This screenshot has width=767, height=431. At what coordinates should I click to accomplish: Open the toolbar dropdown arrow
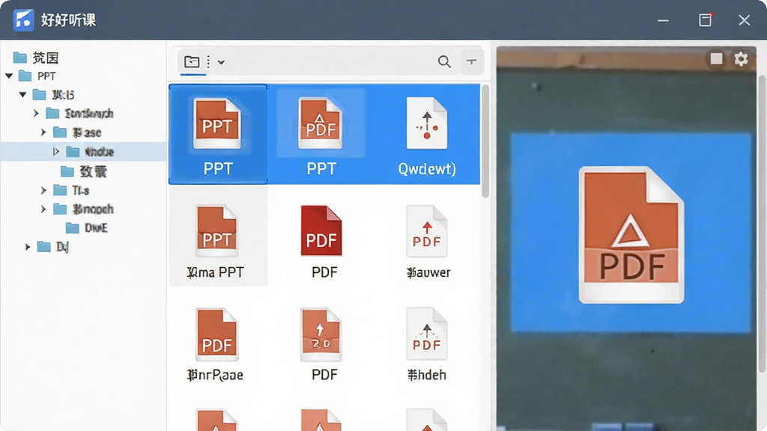(x=221, y=63)
